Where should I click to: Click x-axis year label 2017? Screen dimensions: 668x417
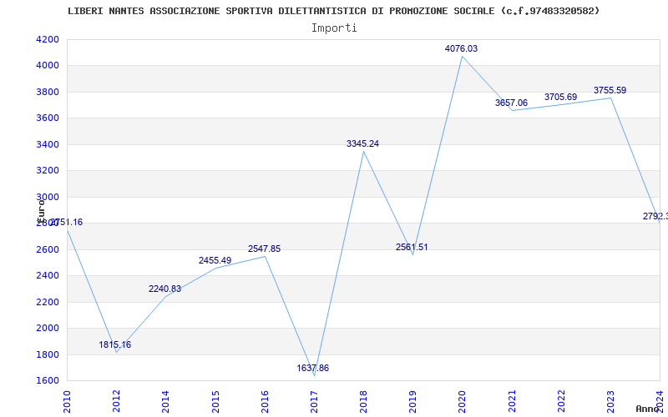[314, 401]
